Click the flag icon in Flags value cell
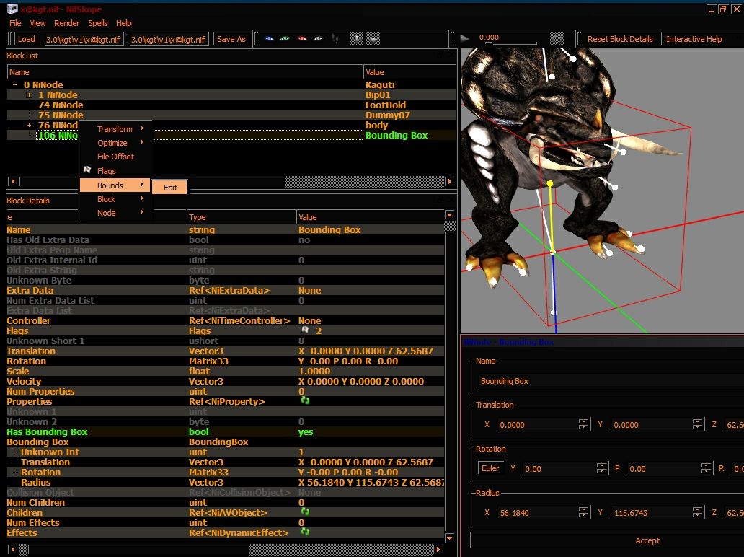 pos(305,330)
